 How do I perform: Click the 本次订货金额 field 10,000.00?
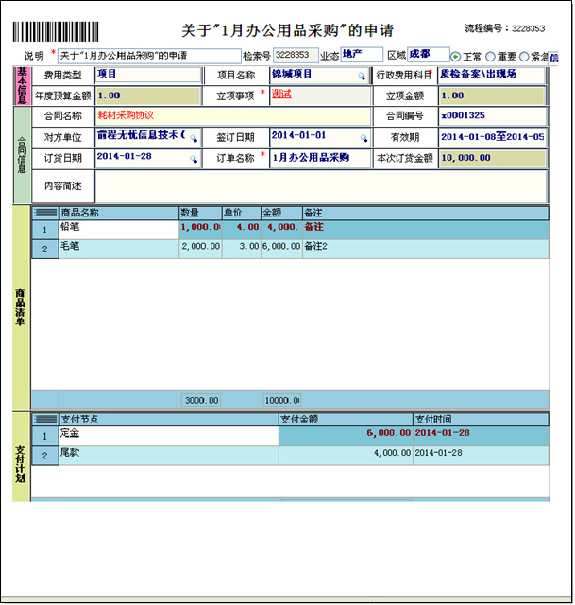click(x=492, y=158)
